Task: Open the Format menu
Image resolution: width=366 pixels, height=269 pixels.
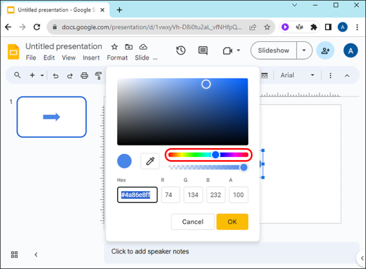Action: (117, 58)
